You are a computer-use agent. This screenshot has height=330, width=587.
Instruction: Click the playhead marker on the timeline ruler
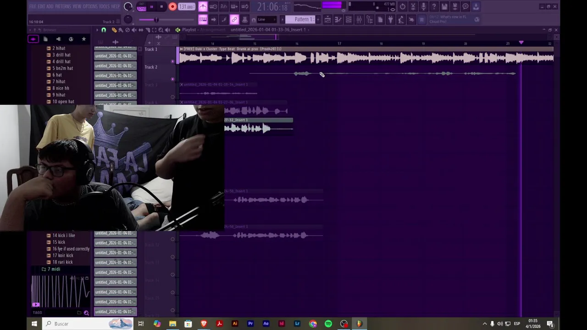[x=521, y=43]
